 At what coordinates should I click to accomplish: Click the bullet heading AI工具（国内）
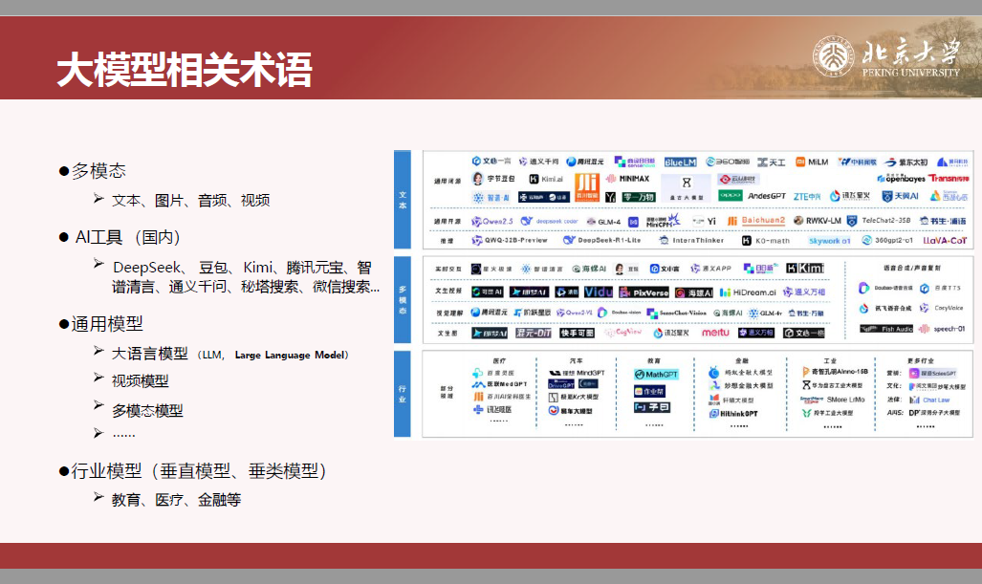[x=128, y=237]
